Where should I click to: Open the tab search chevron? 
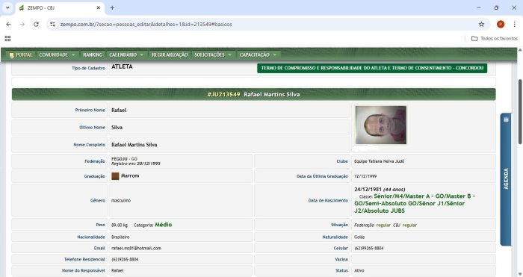coord(7,7)
